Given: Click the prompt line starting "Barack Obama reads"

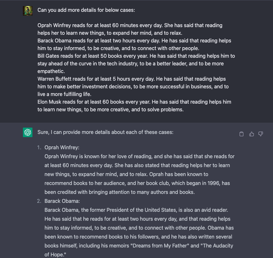Looking at the screenshot, I should (134, 41).
